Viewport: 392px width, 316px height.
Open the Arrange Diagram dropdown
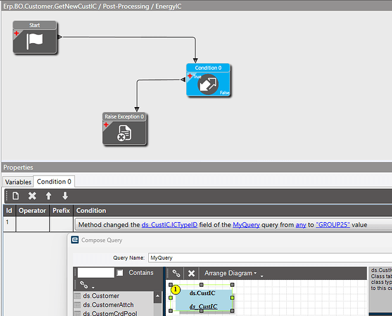(231, 273)
